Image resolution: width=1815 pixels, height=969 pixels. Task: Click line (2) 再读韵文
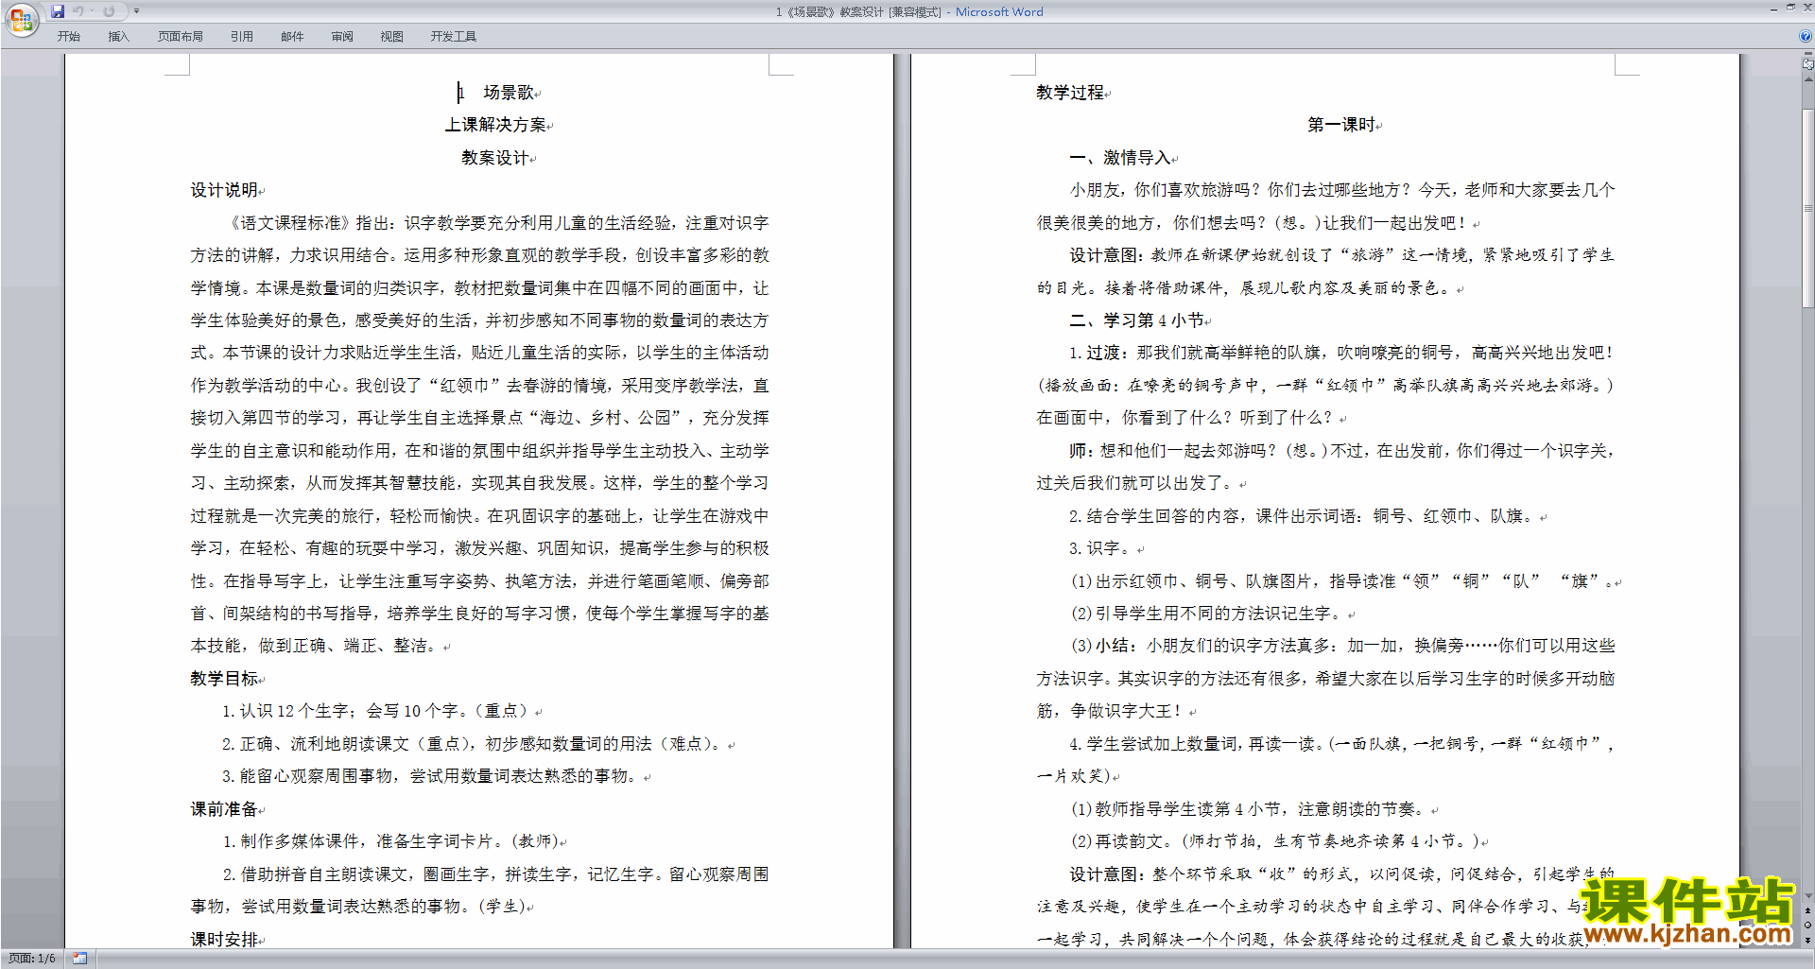(1275, 841)
